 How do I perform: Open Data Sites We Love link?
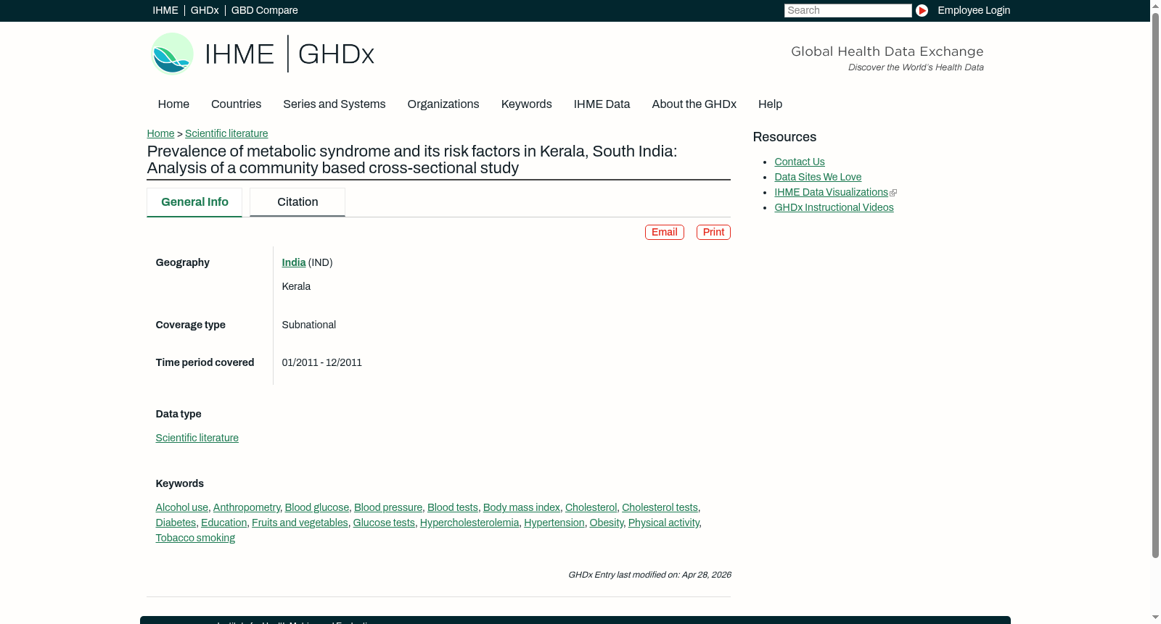coord(818,177)
